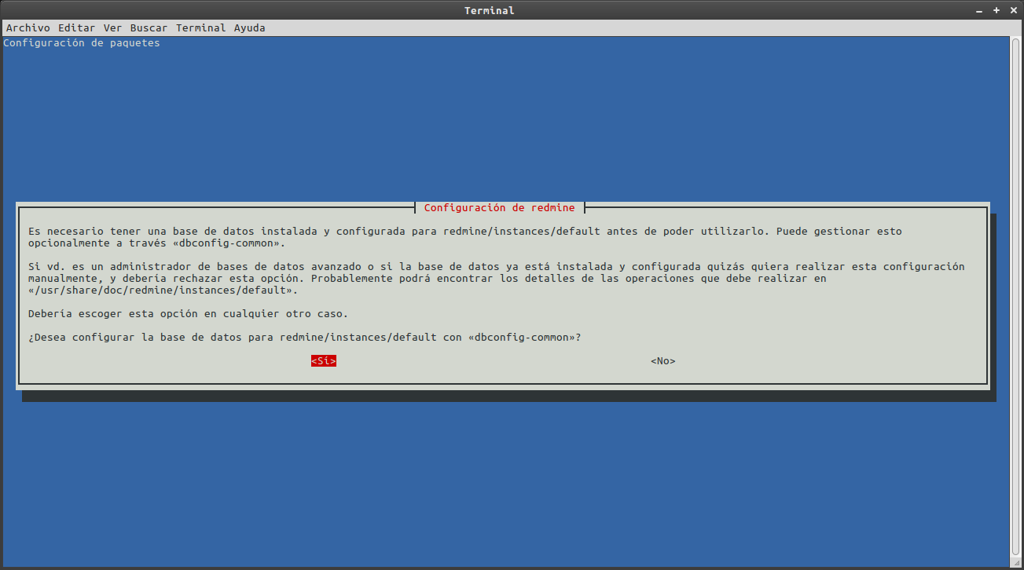1024x570 pixels.
Task: Open the Terminal menu in menu bar
Action: 201,27
